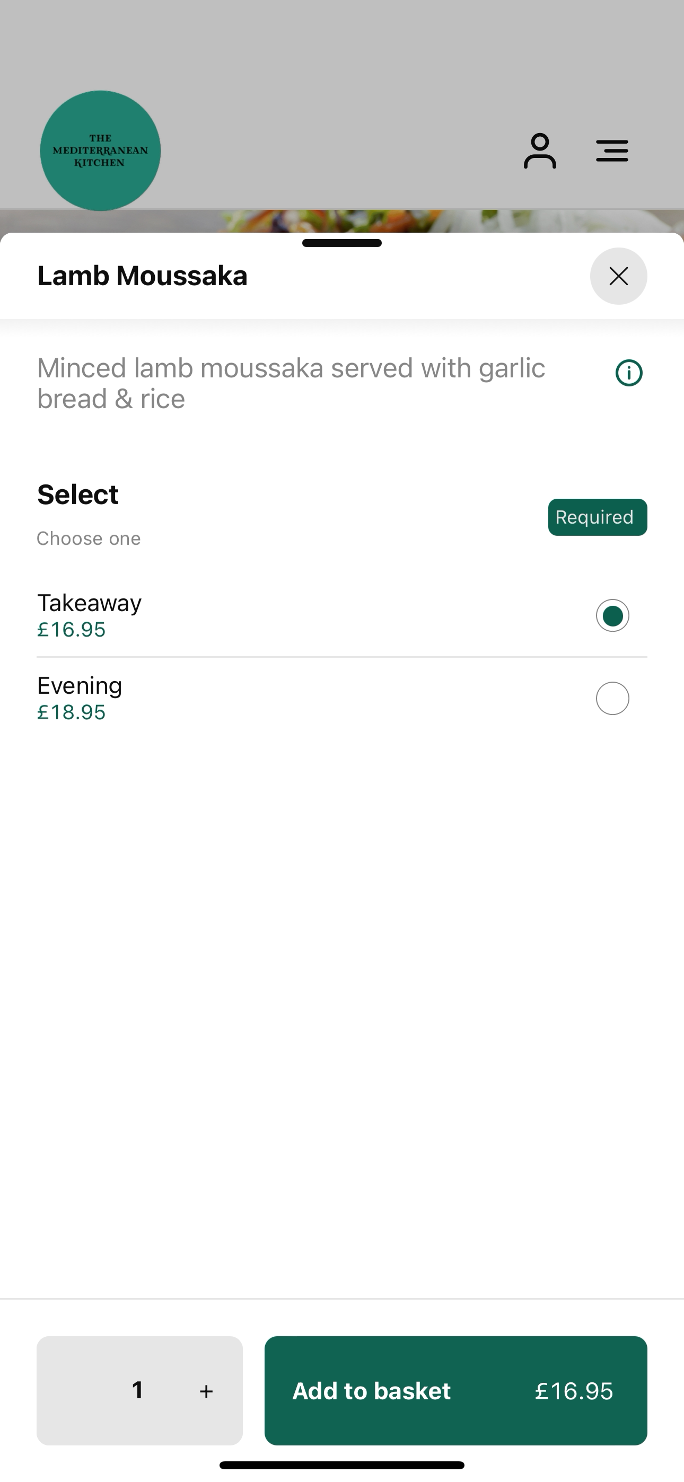Choose the Evening option label
Viewport: 684px width, 1482px height.
[x=80, y=686]
